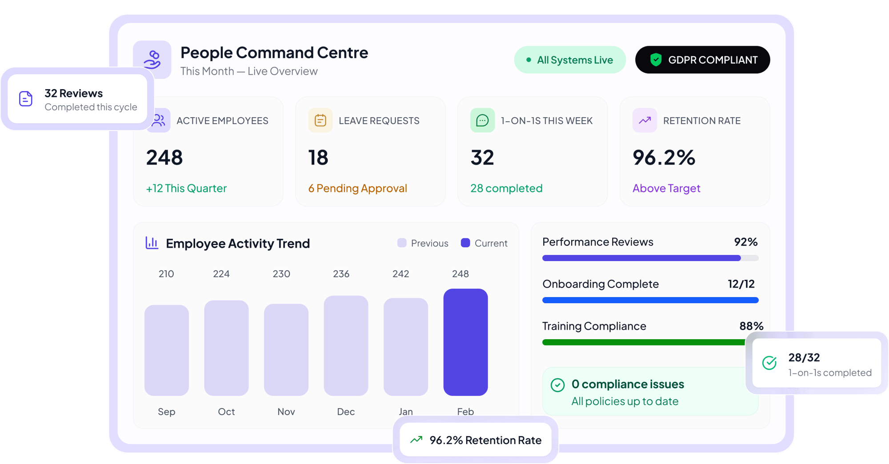The height and width of the screenshot is (464, 889).
Task: Click the trend icon in 96.2% Retention Rate pill
Action: (416, 440)
